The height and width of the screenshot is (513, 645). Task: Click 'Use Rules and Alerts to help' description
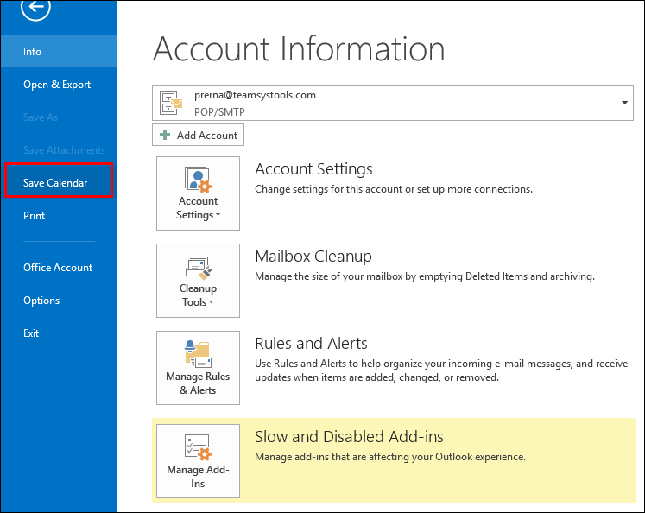pyautogui.click(x=441, y=370)
